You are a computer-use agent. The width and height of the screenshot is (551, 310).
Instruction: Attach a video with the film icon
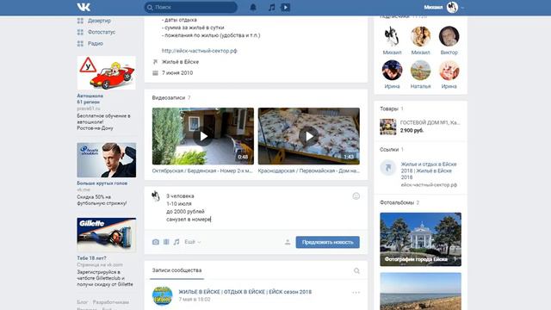(x=166, y=242)
